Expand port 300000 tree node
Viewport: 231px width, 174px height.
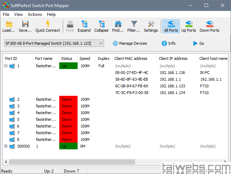(6, 146)
